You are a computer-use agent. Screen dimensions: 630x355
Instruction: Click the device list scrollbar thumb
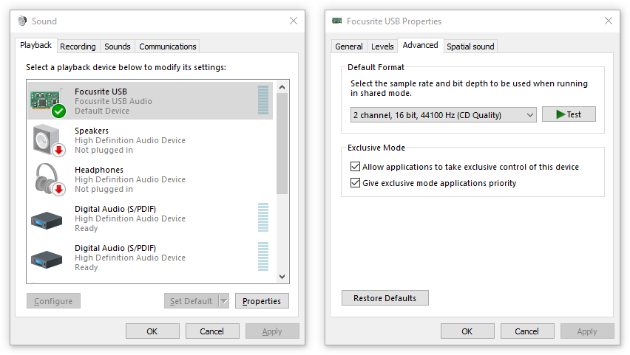tap(282, 143)
